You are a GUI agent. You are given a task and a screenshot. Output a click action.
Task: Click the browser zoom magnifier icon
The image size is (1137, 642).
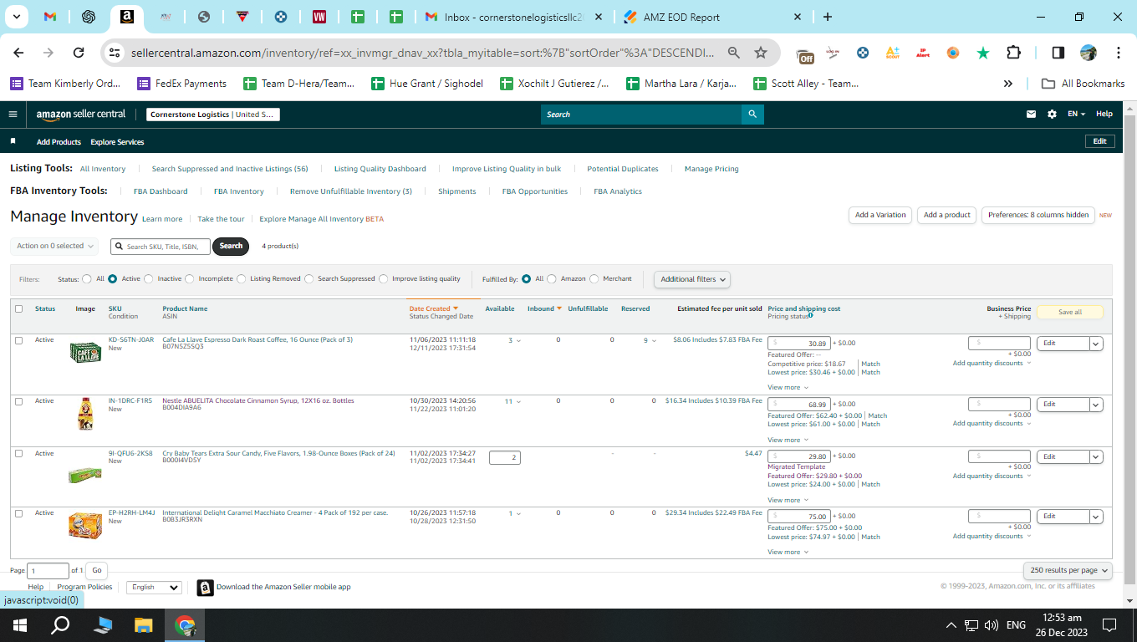click(733, 53)
